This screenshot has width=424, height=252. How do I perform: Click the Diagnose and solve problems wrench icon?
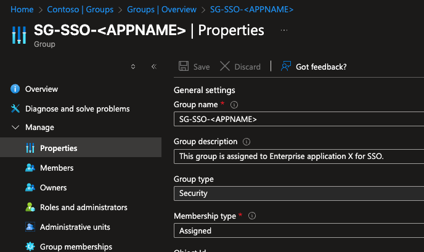(15, 109)
